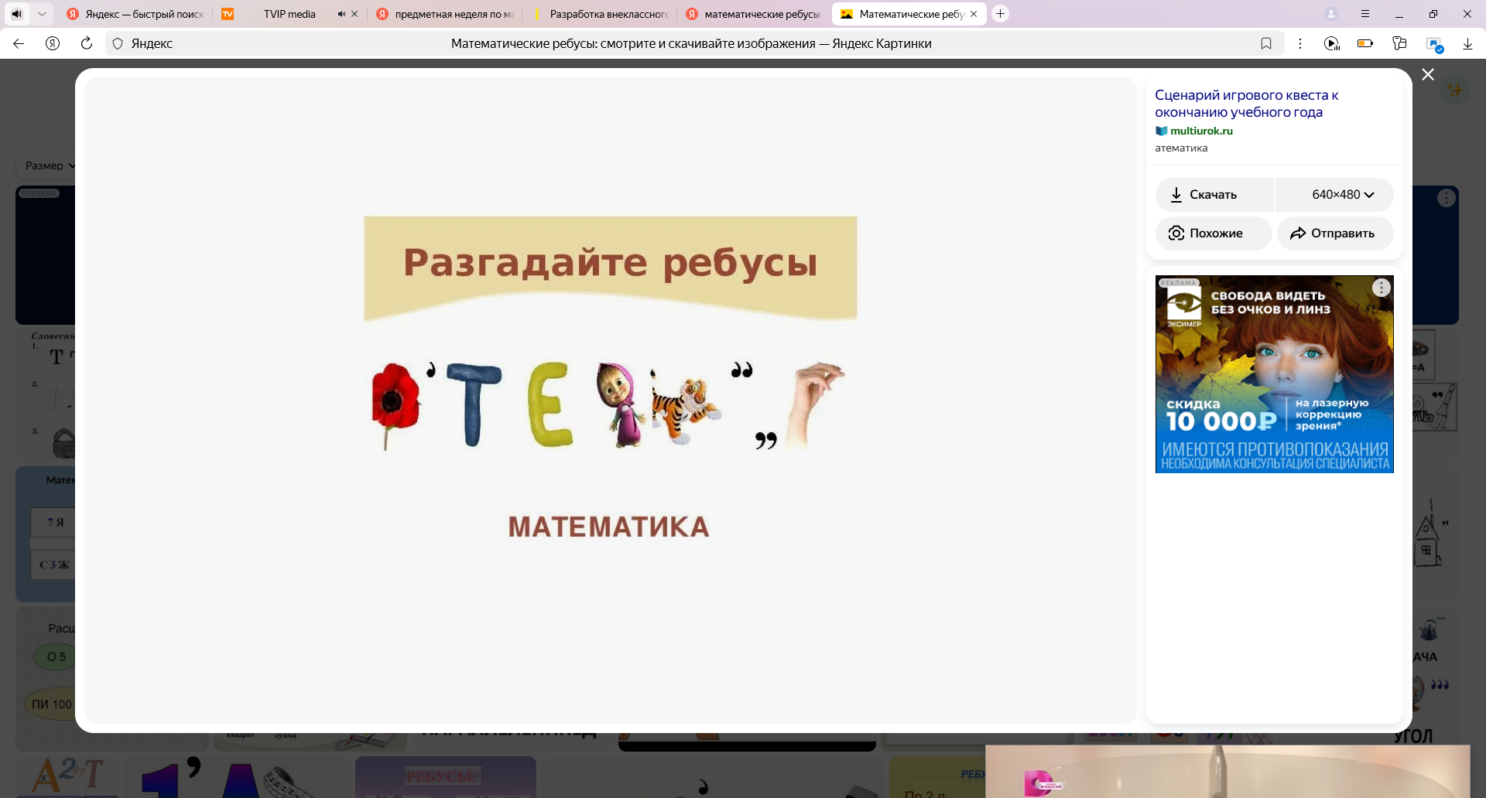Click the Отправить share button
Viewport: 1486px width, 798px height.
point(1334,234)
